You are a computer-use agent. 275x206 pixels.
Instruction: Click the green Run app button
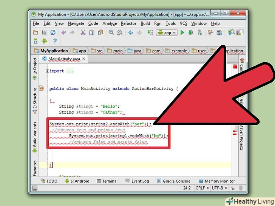[x=182, y=33]
